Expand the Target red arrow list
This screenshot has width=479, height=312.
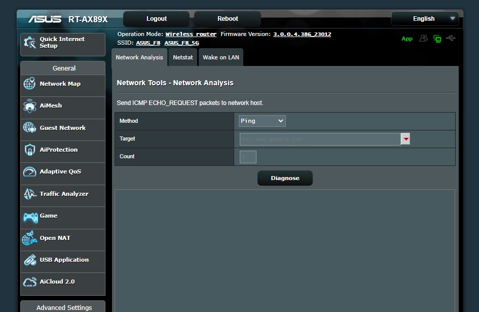pyautogui.click(x=406, y=139)
